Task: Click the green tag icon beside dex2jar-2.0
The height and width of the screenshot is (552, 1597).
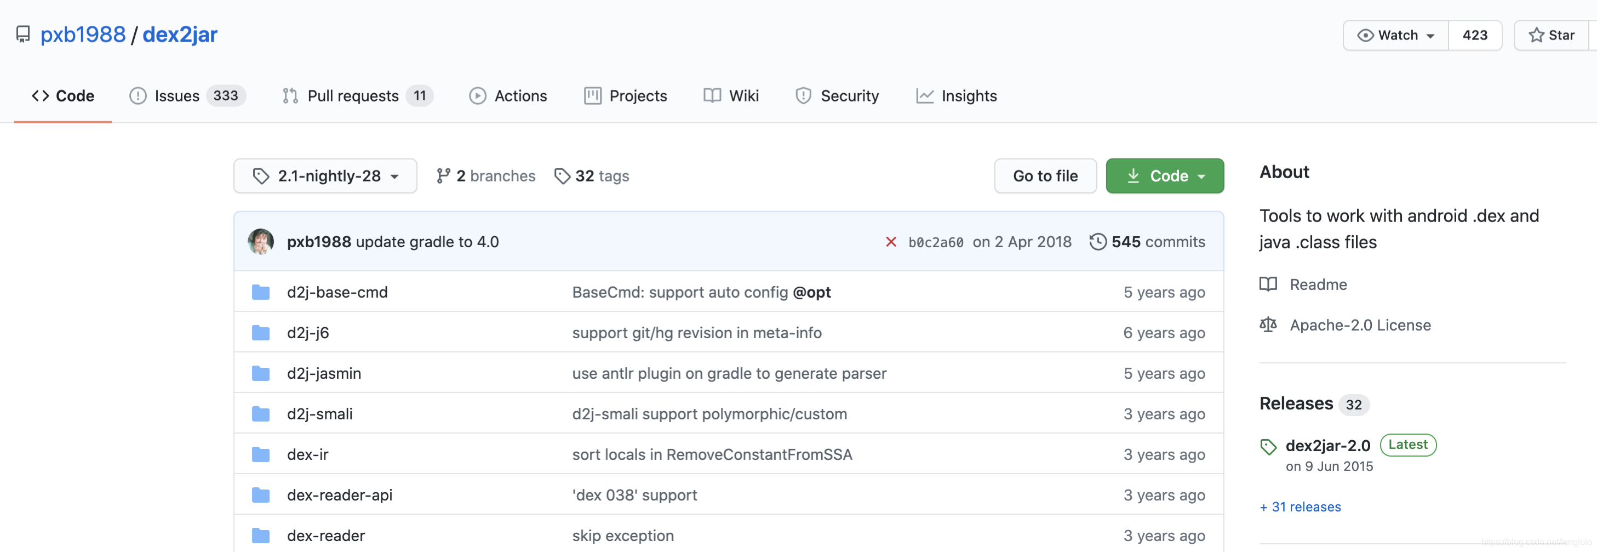Action: tap(1268, 447)
